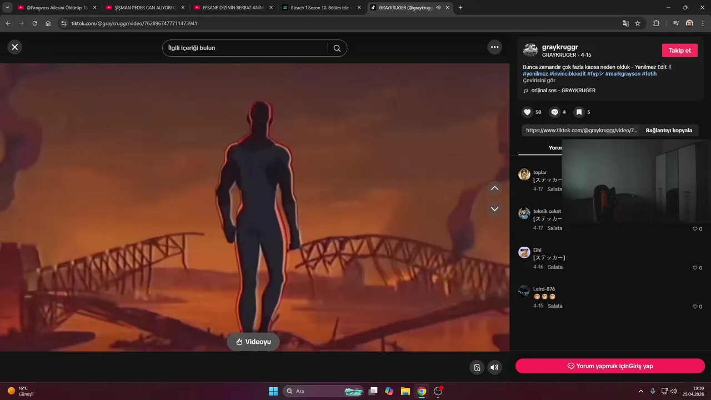Switch to "Bleach 1.Sezon 10. Bölüm izle" tab
The image size is (711, 400).
pos(321,8)
